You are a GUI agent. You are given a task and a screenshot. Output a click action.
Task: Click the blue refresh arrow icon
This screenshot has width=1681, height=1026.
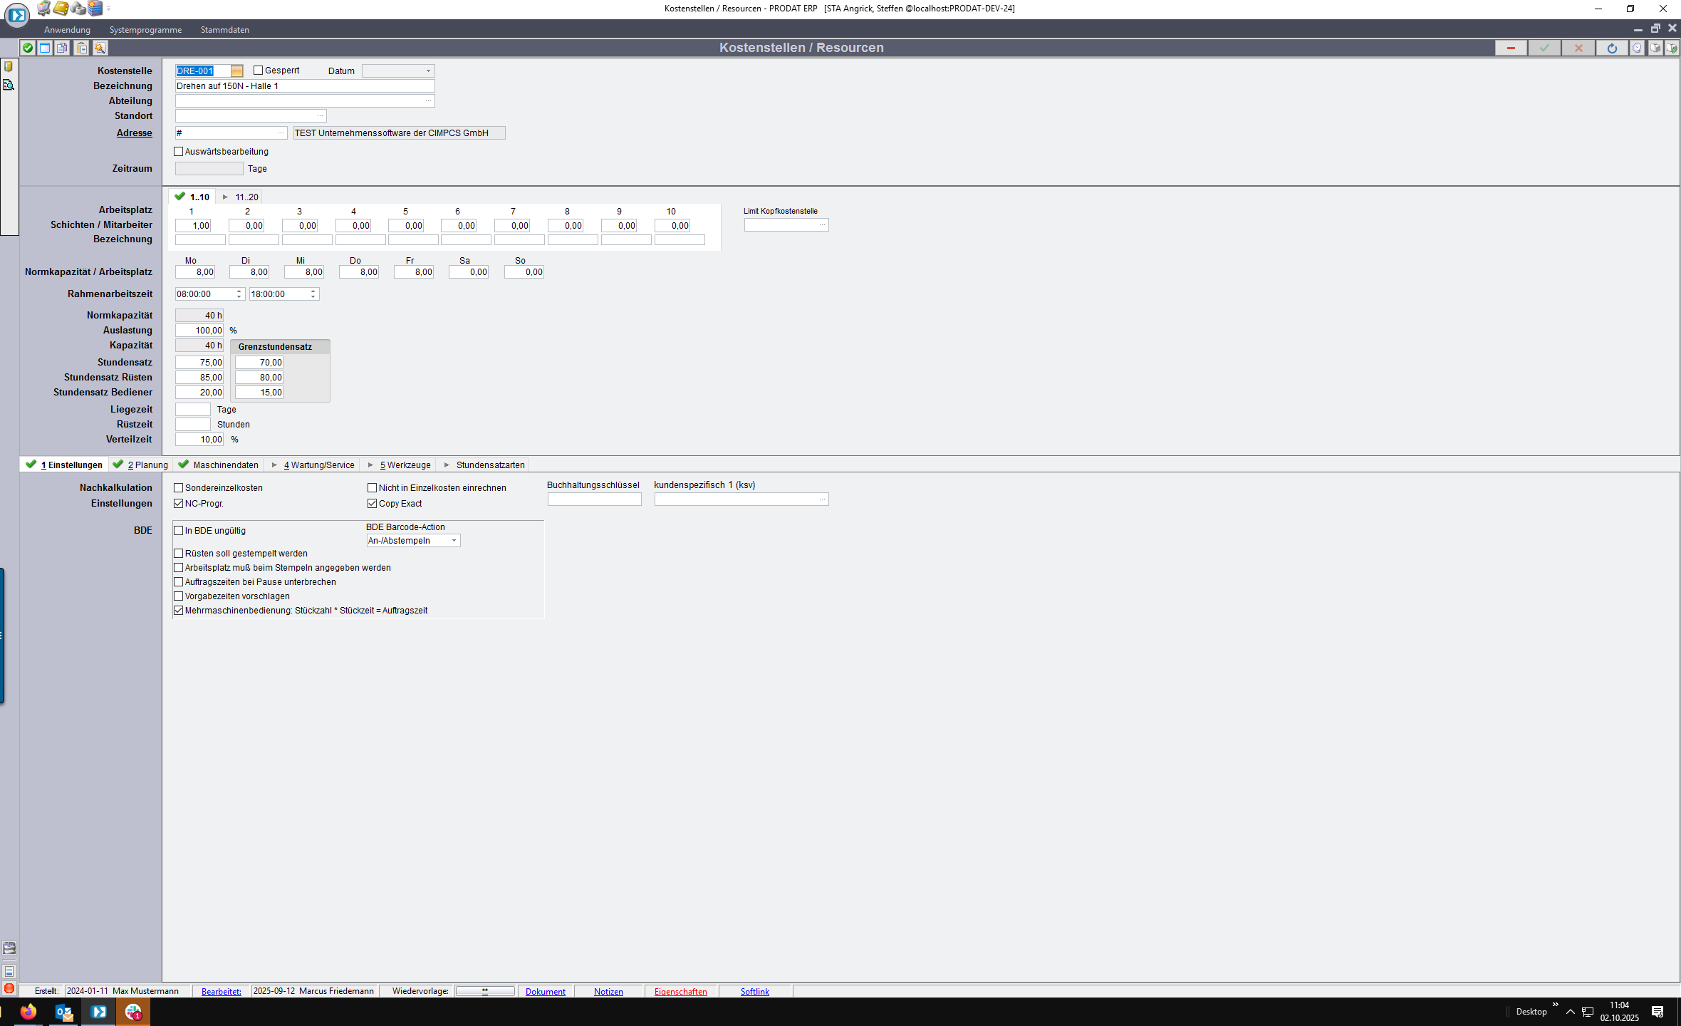point(1612,48)
